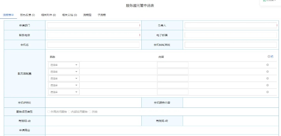This screenshot has width=281, height=136.
Task: Switch to the 流程表单 tab
Action: click(x=9, y=15)
